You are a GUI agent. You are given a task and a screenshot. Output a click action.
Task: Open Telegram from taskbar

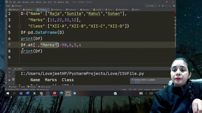[x=74, y=93]
